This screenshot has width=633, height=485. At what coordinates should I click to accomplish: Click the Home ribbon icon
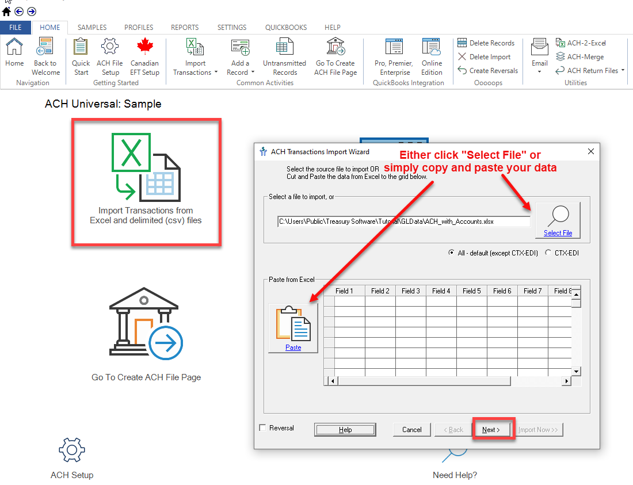point(14,52)
